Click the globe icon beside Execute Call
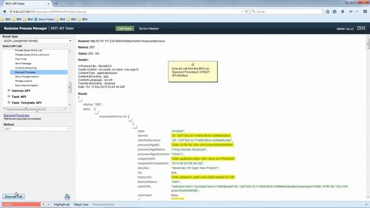This screenshot has height=208, width=370. (67, 196)
